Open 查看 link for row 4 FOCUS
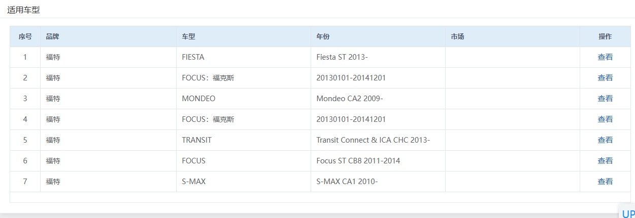Image resolution: width=635 pixels, height=218 pixels. [605, 119]
